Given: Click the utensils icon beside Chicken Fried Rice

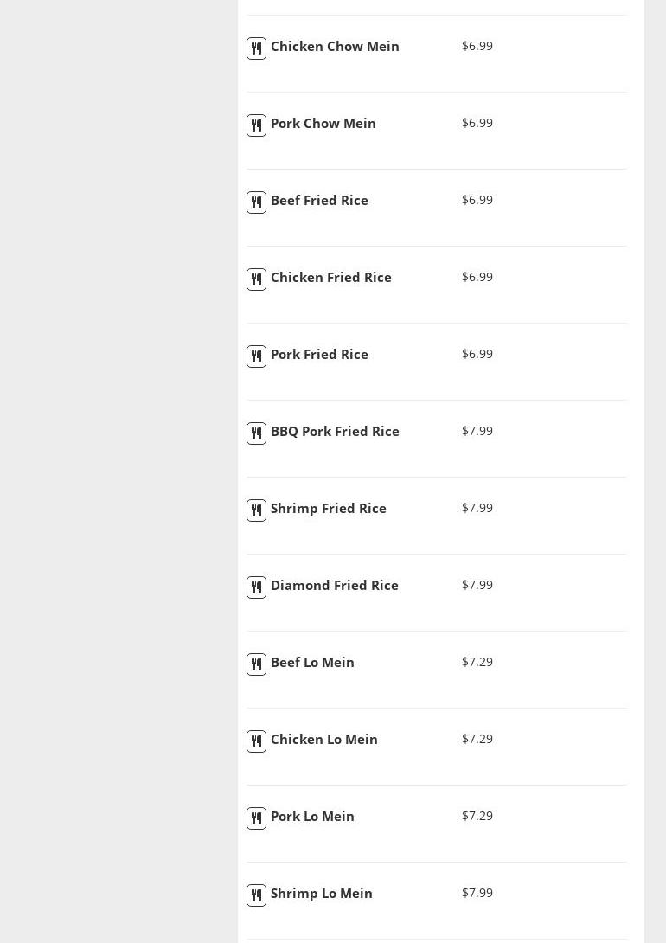Looking at the screenshot, I should tap(256, 279).
